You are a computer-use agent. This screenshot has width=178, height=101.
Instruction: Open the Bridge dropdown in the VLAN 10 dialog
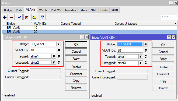[x=59, y=44]
